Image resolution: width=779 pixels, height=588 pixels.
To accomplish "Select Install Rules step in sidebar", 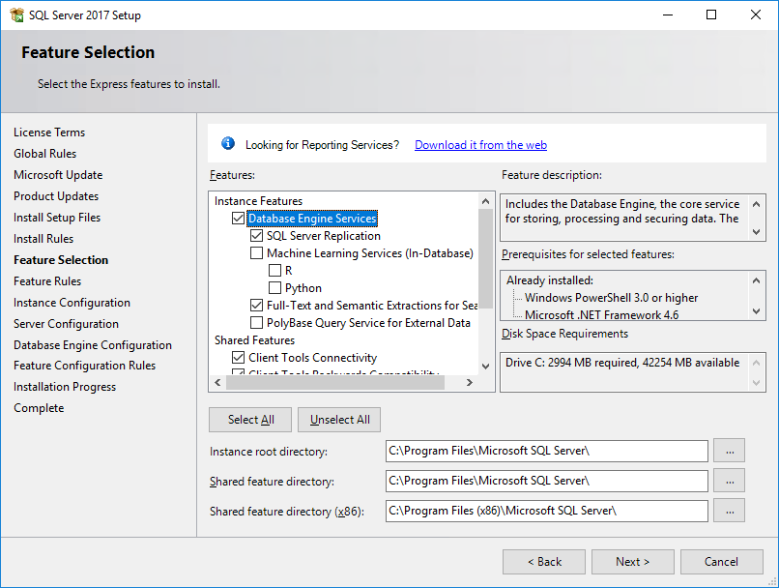I will click(x=43, y=239).
